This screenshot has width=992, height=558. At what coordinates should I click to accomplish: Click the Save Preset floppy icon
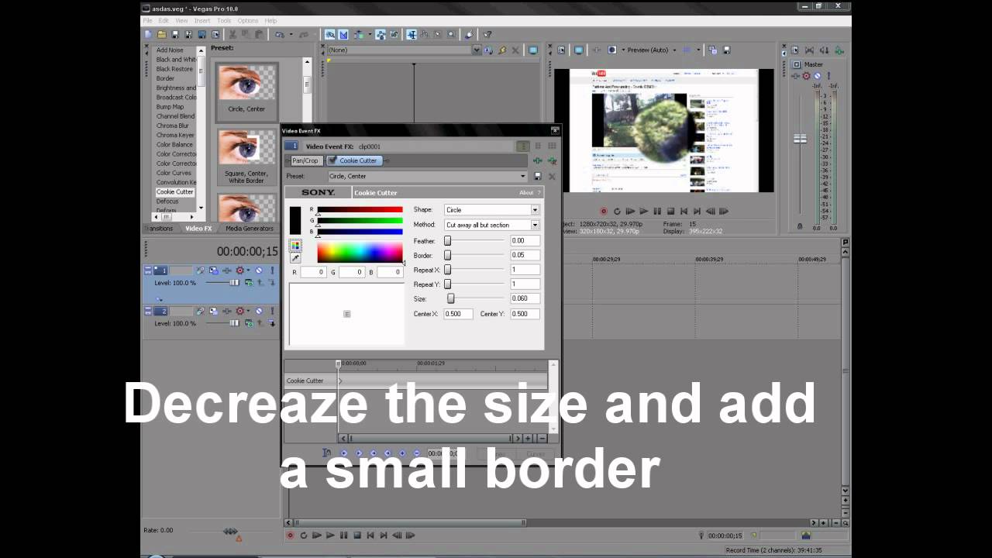point(537,176)
